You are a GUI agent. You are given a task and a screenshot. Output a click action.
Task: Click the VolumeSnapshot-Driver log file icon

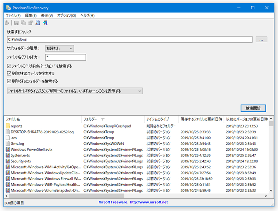(8, 190)
